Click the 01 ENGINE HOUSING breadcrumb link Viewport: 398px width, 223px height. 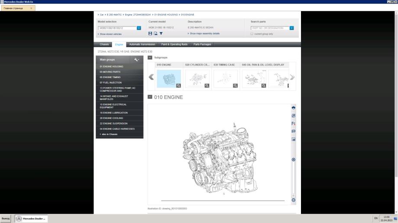pyautogui.click(x=166, y=15)
